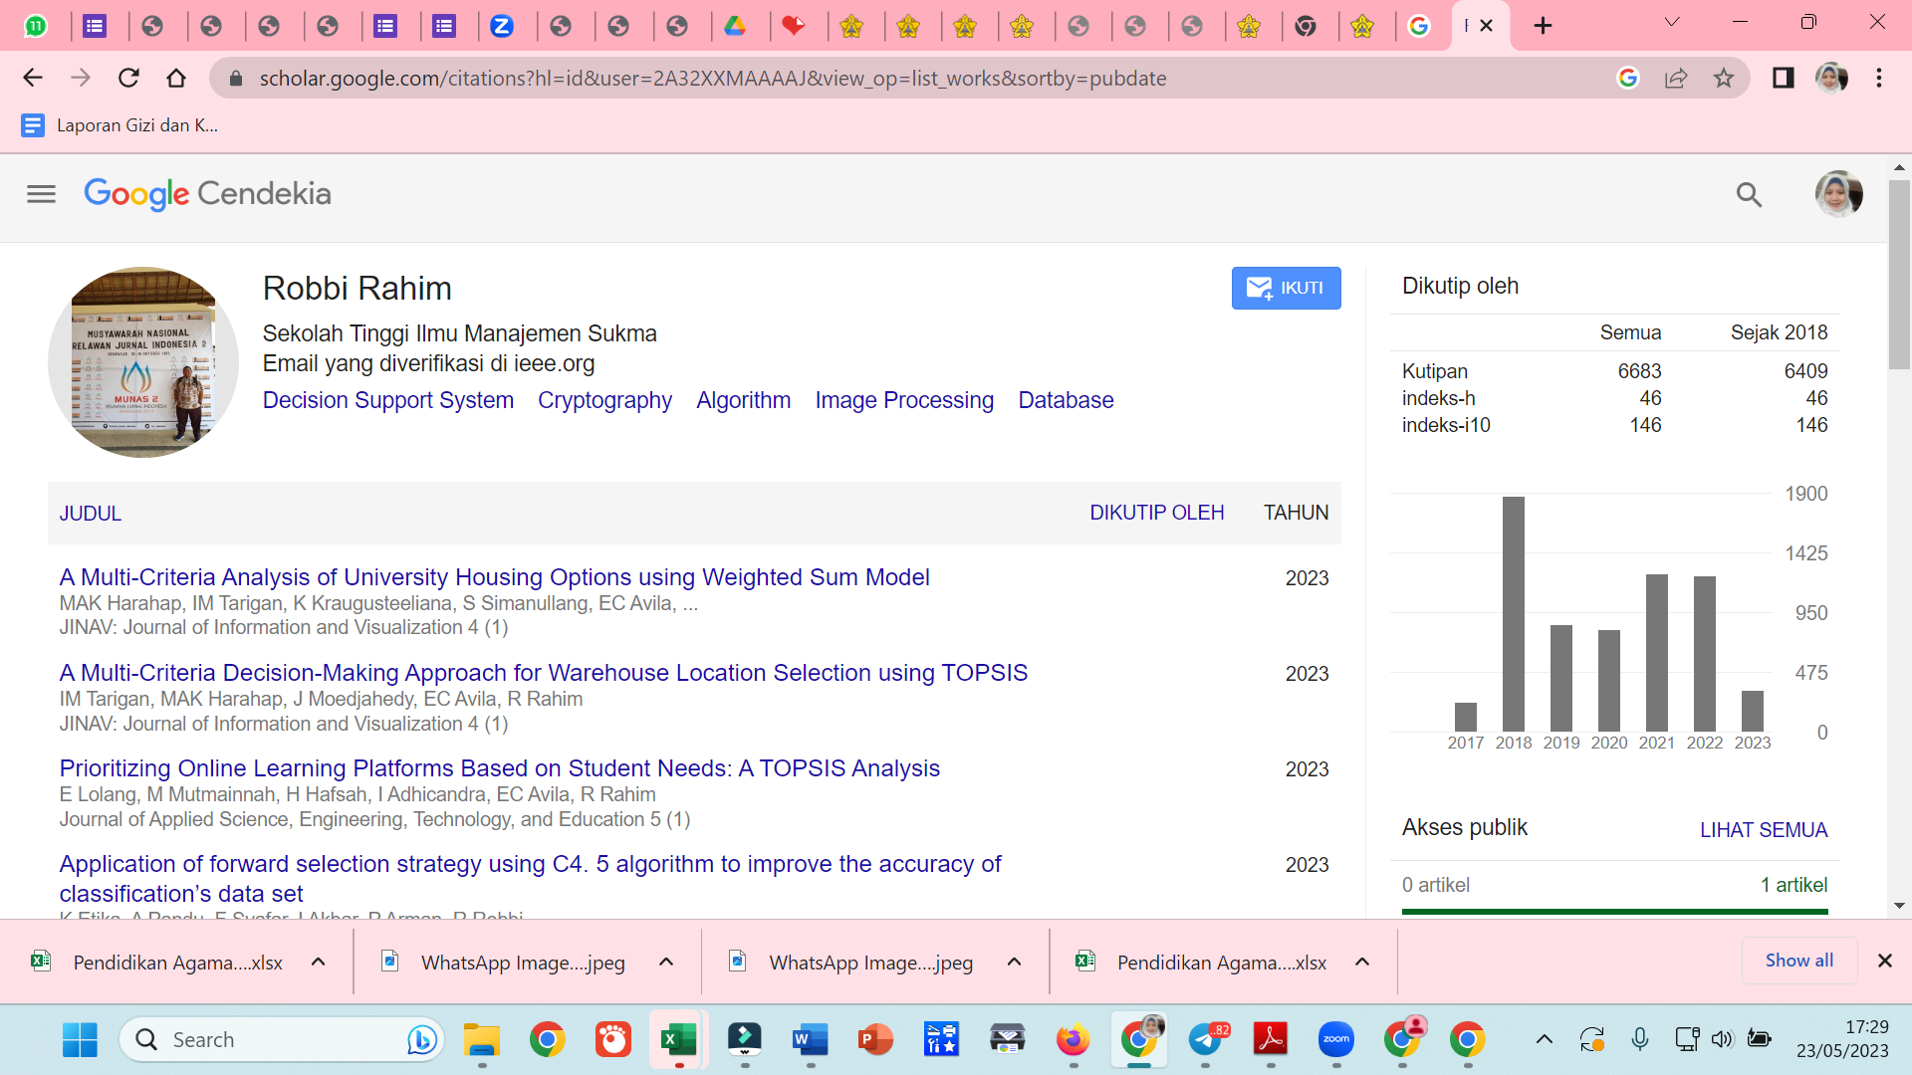Viewport: 1912px width, 1075px height.
Task: Click the indeks-i10 label
Action: pos(1446,425)
